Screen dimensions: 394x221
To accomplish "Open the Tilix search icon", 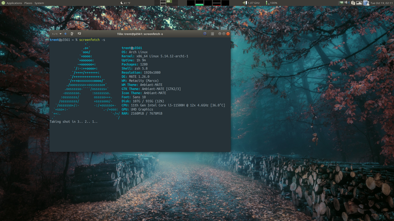I will click(205, 34).
